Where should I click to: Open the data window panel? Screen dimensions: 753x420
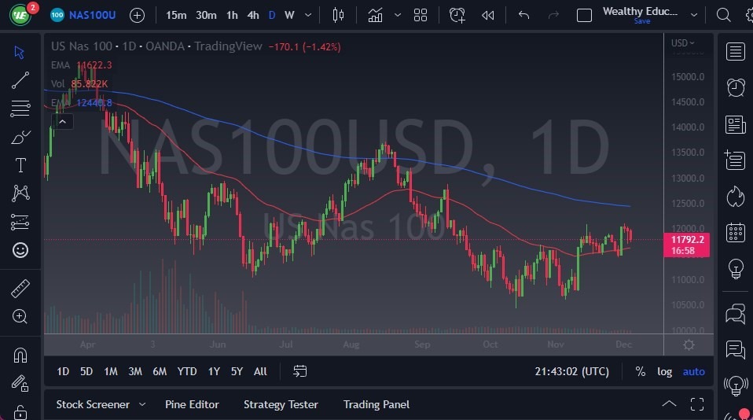735,160
